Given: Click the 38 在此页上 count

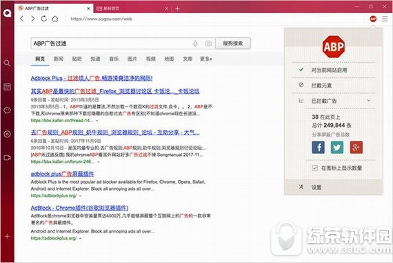Looking at the screenshot, I should (326, 117).
